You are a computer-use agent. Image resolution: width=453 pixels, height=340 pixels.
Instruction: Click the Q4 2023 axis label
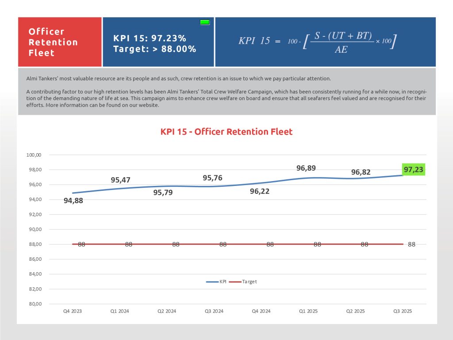[73, 311]
